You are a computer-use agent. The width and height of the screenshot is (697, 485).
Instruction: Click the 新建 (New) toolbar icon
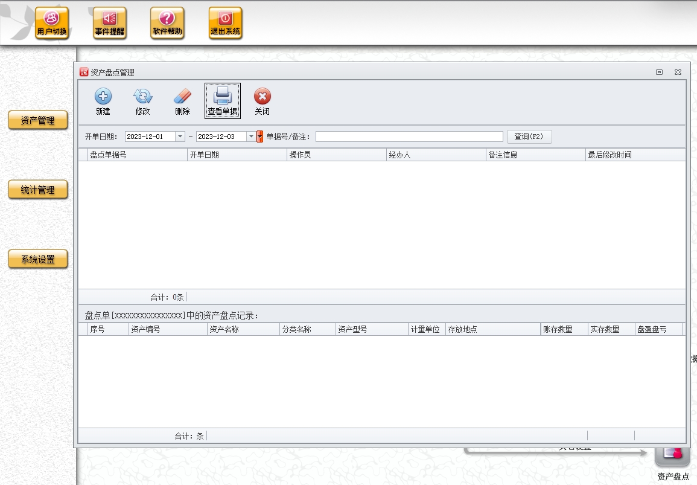pos(103,97)
